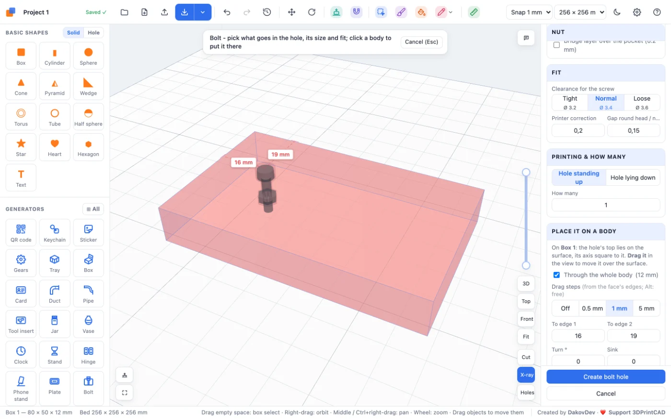
Task: Insert a Wedge basic shape
Action: (88, 87)
